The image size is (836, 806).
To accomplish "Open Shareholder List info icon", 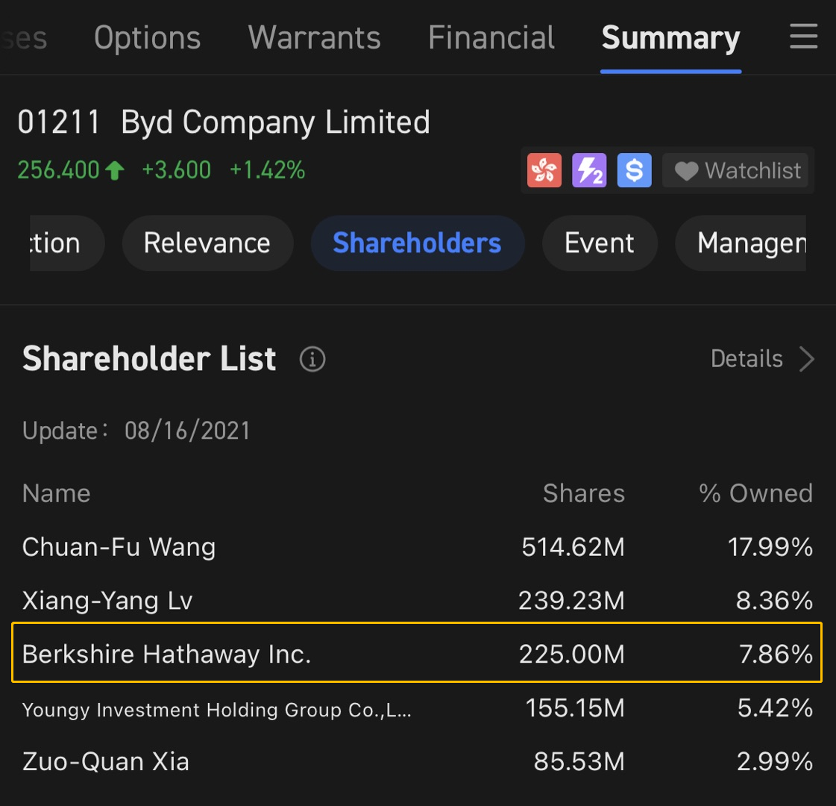I will 312,359.
